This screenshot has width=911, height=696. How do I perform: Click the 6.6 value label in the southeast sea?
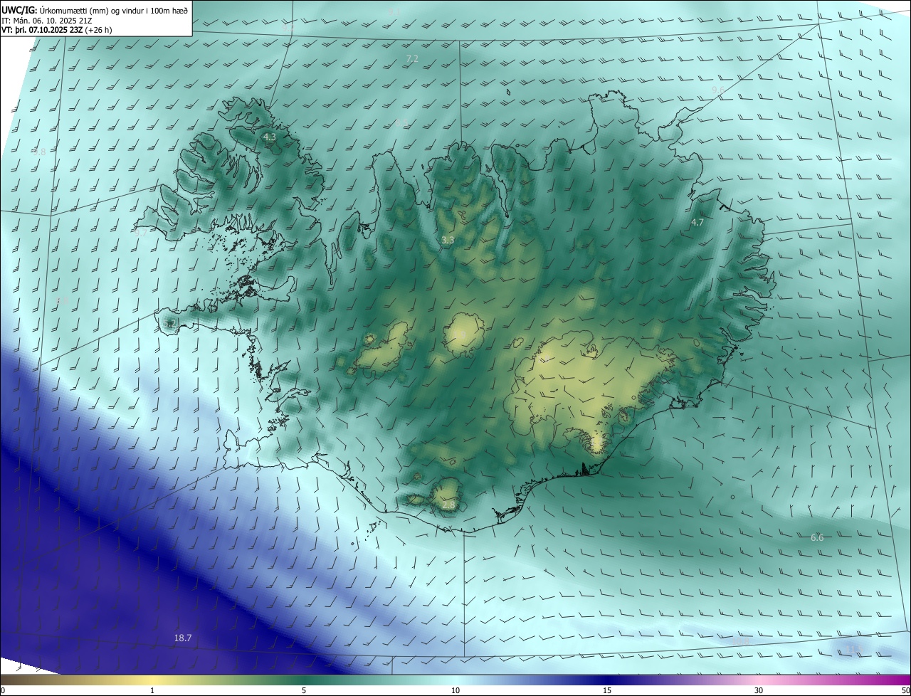coord(817,537)
